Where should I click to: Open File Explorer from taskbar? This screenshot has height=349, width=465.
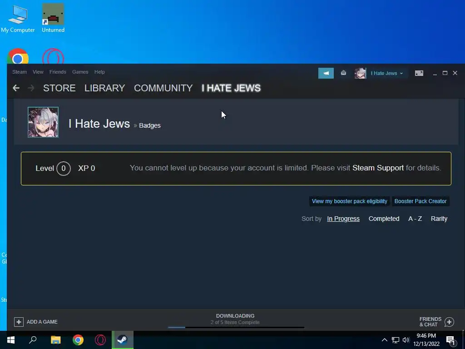pos(55,340)
